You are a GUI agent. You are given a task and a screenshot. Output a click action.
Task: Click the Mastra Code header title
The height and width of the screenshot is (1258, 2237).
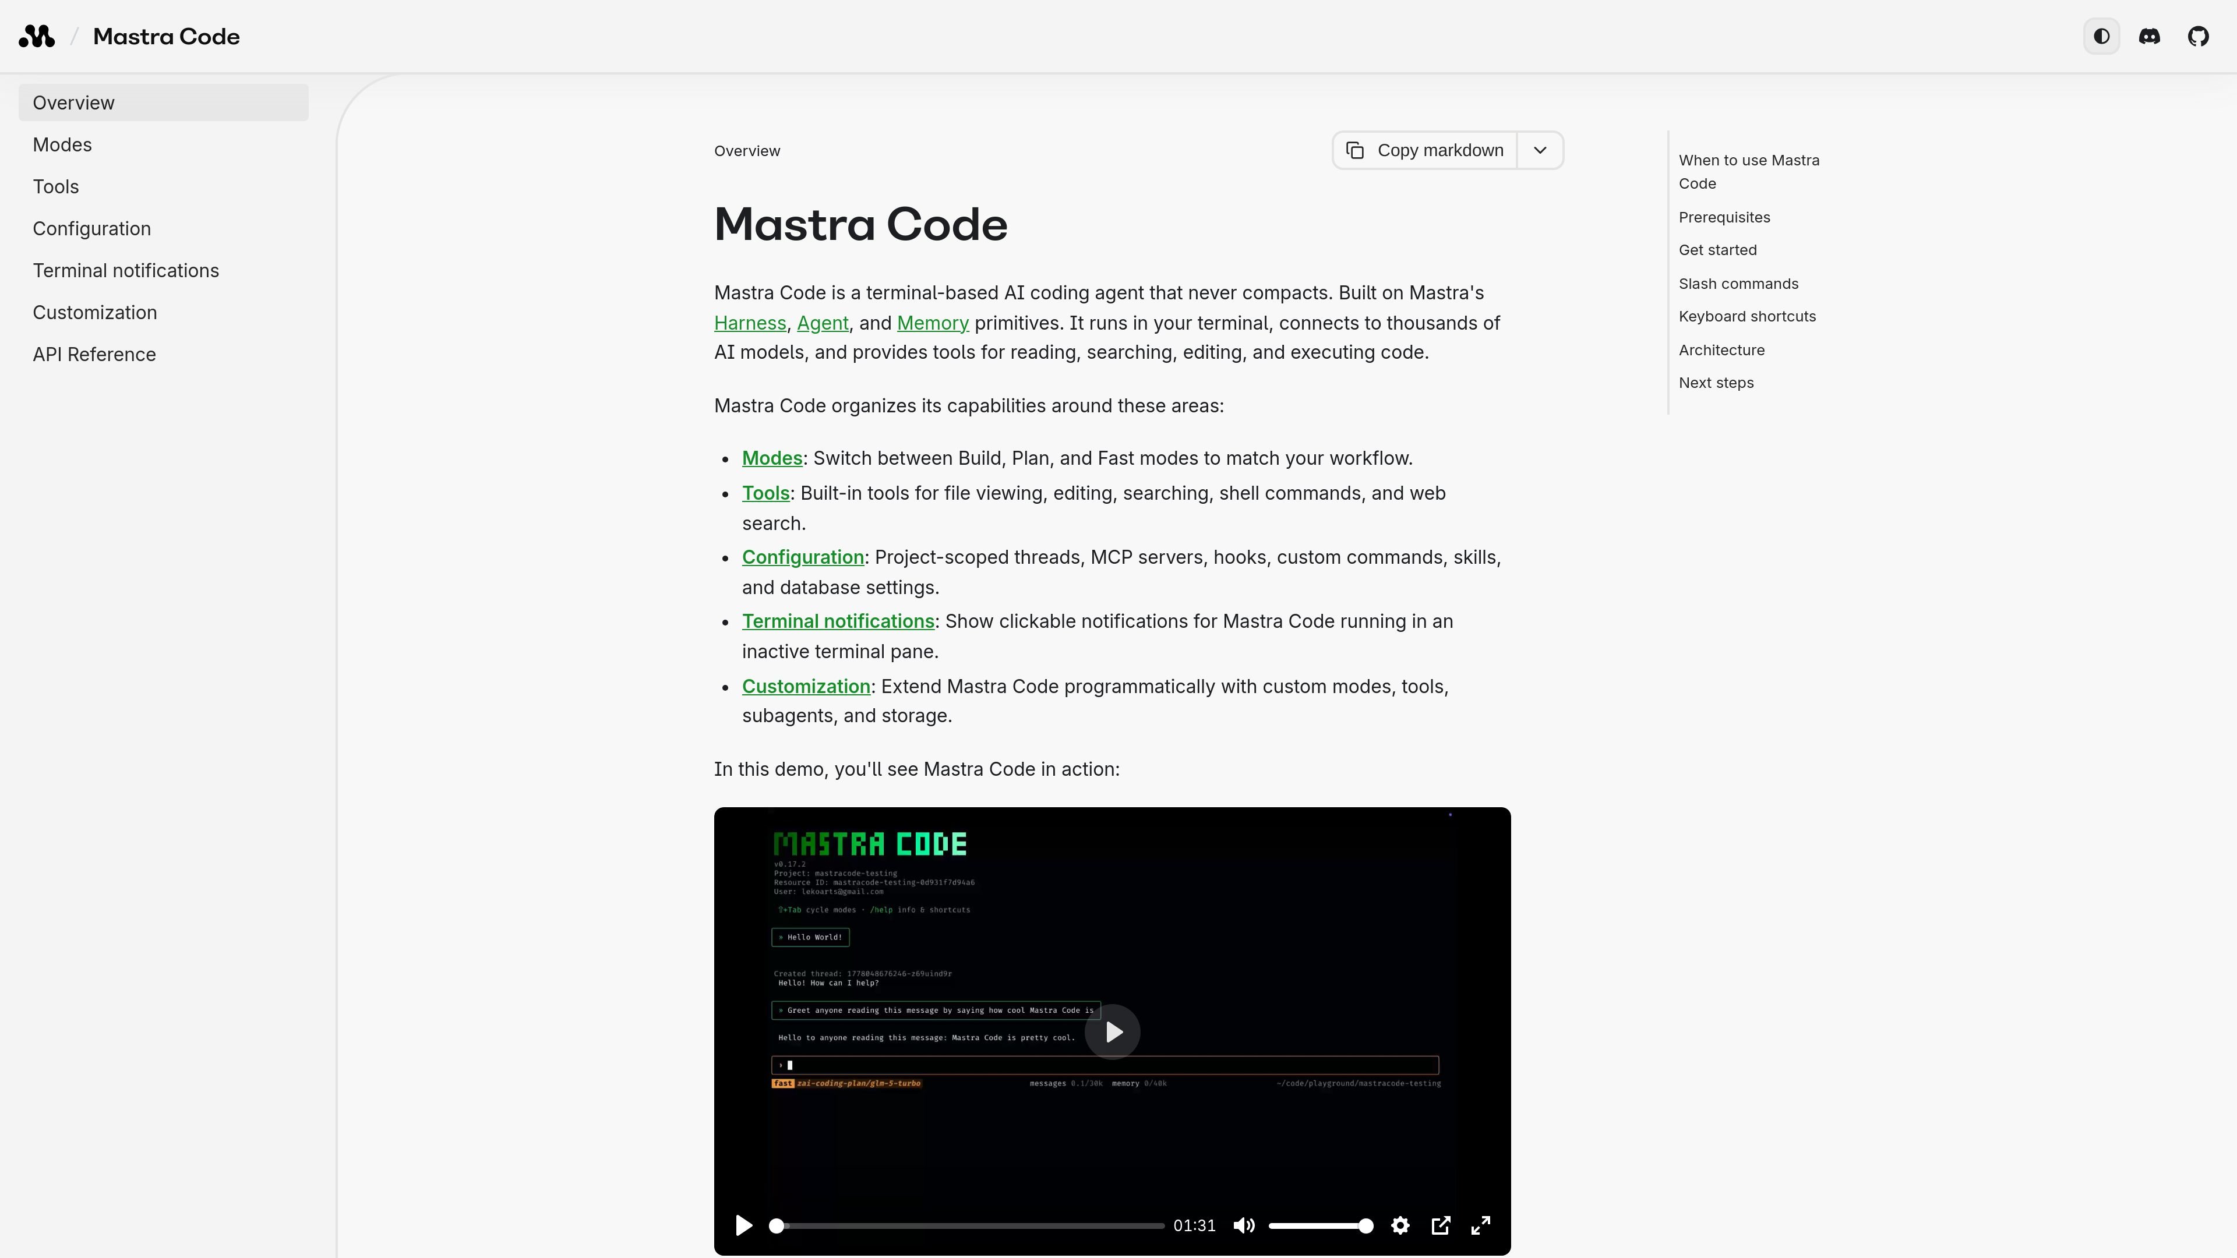[x=166, y=37]
